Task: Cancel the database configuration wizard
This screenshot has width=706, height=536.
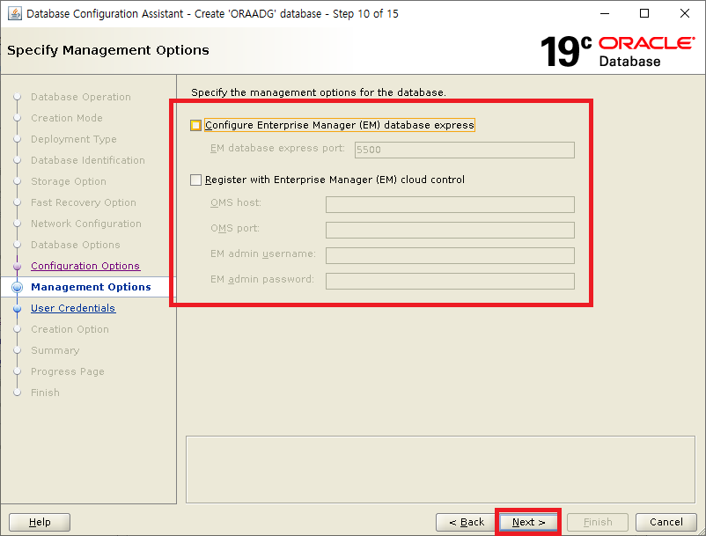Action: (x=666, y=522)
